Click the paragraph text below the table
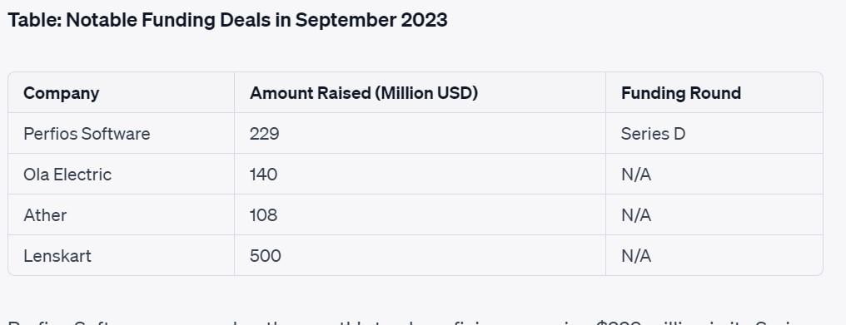Screen dimensions: 846x325 tap(423, 322)
